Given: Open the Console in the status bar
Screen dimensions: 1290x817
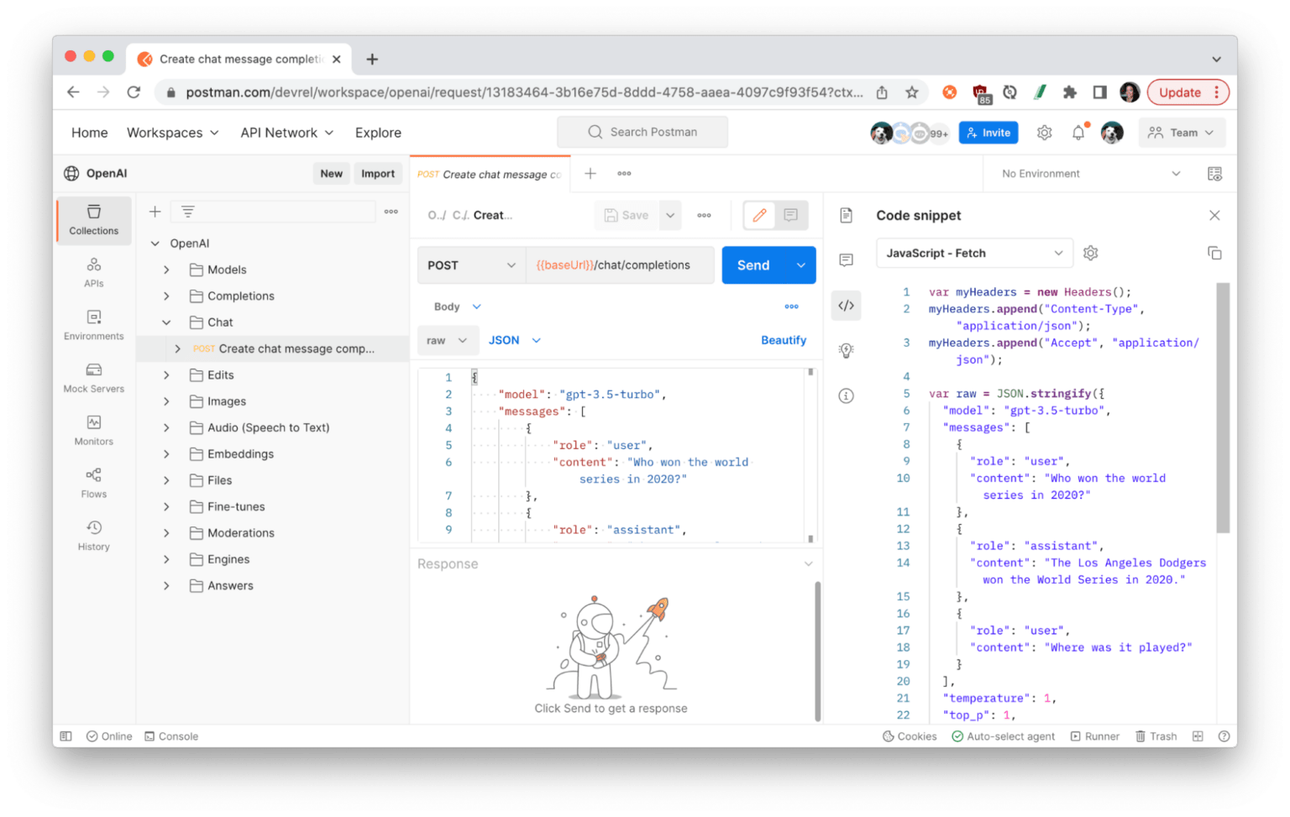Looking at the screenshot, I should click(171, 736).
